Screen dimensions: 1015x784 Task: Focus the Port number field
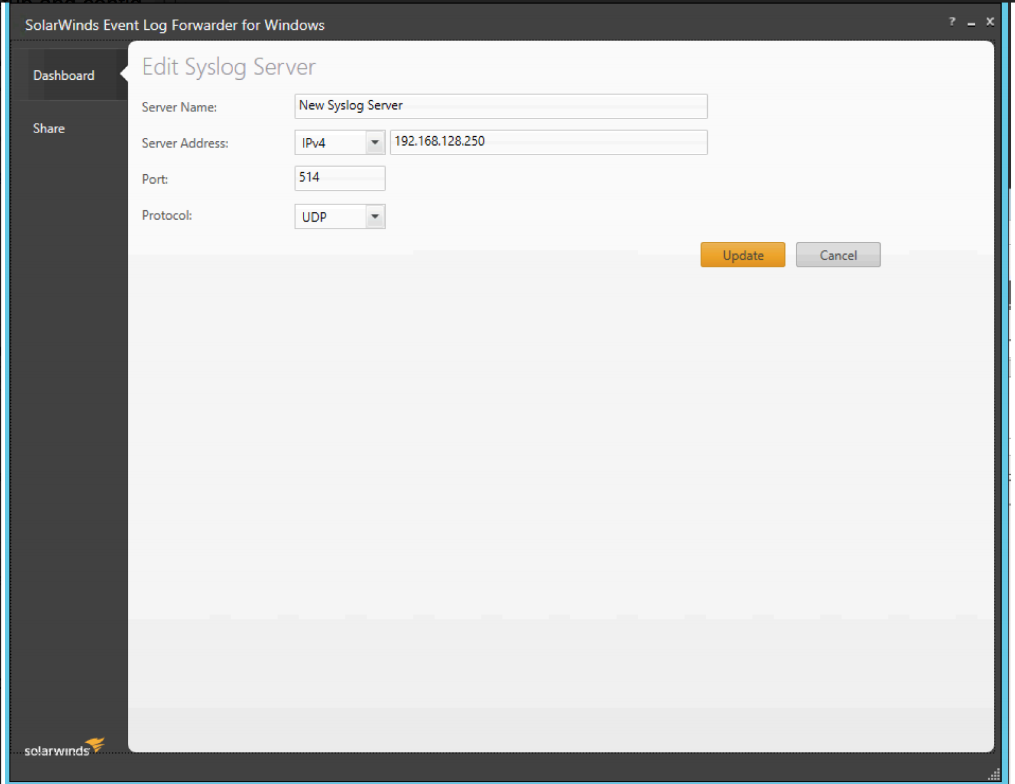coord(340,178)
